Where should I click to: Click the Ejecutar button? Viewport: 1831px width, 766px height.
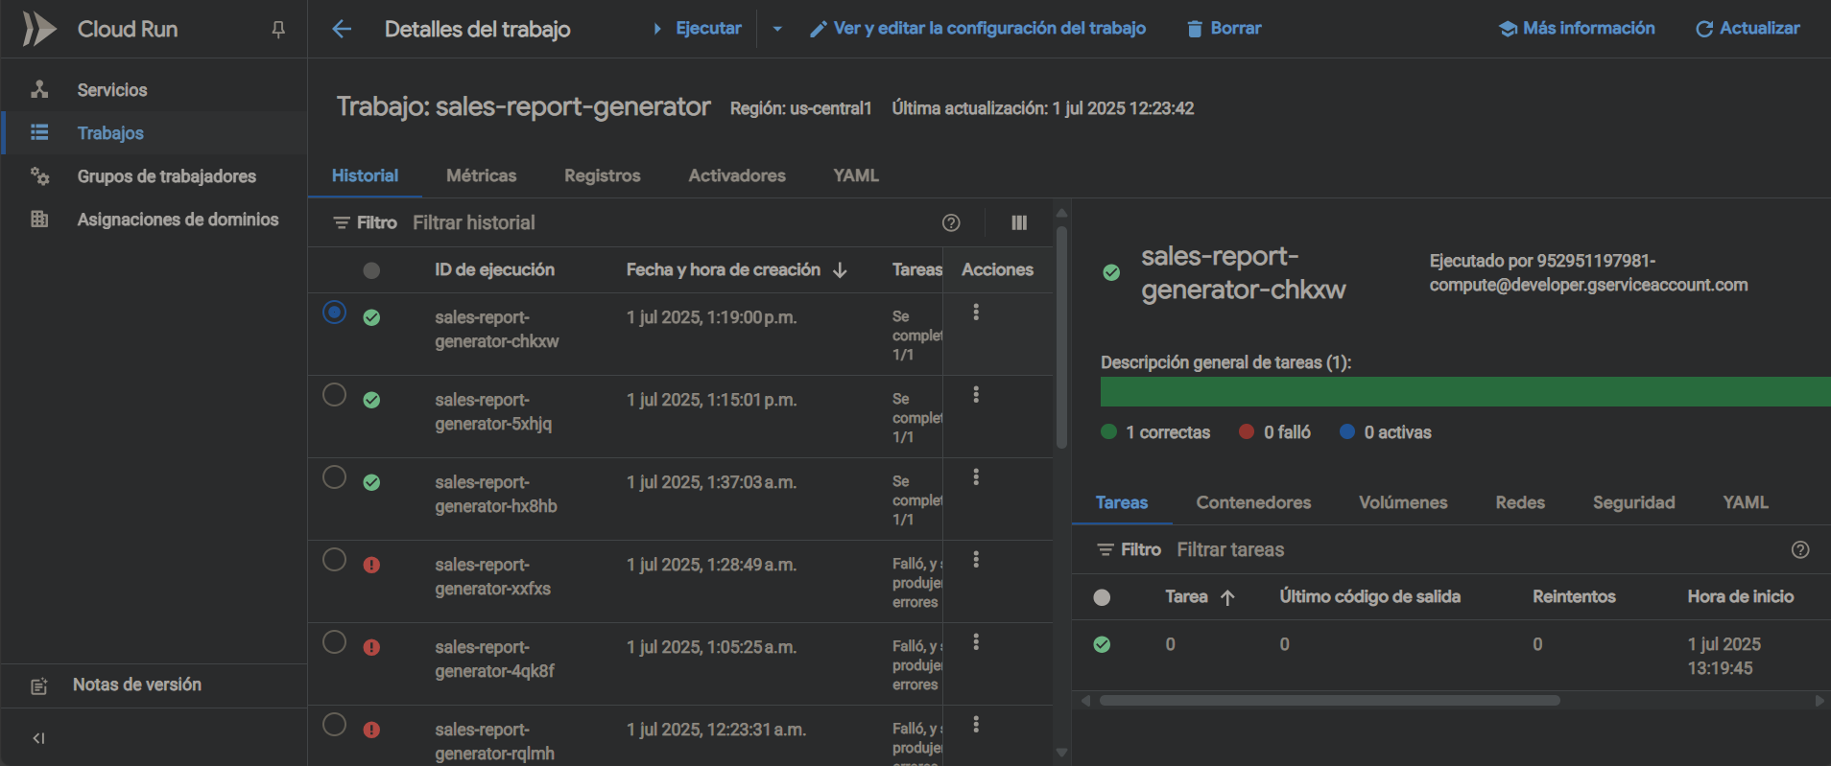coord(698,29)
